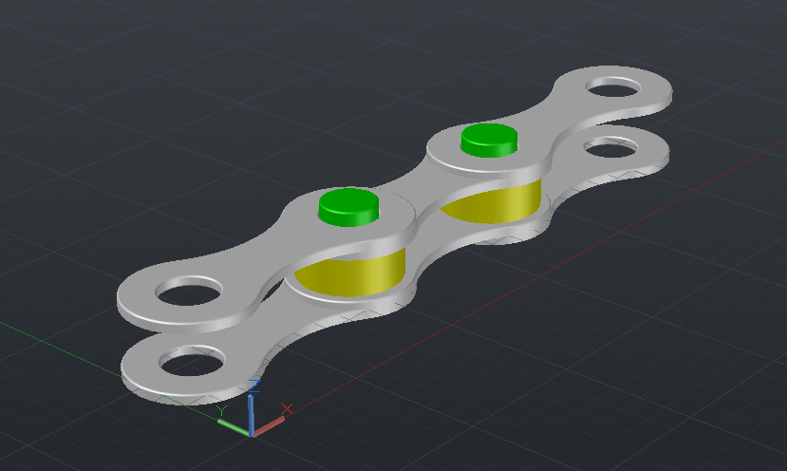
Task: Pick the front yellow roller cylinder
Action: coord(351,275)
